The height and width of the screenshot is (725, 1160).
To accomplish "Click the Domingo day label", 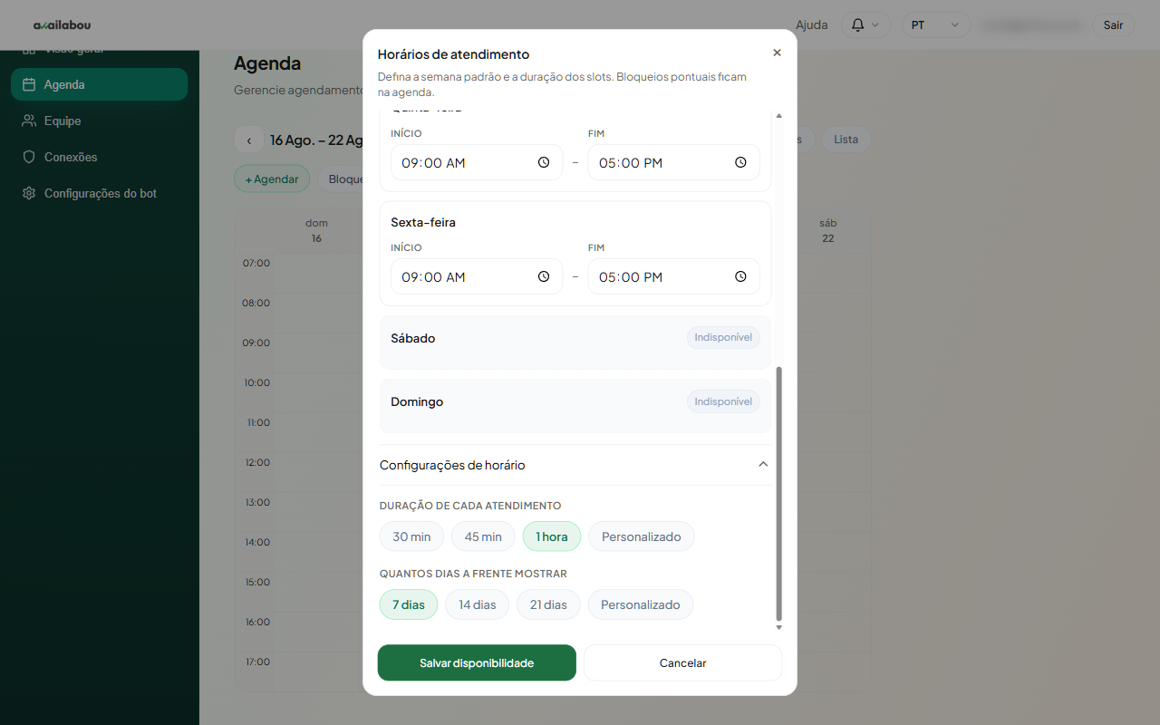I will [417, 401].
